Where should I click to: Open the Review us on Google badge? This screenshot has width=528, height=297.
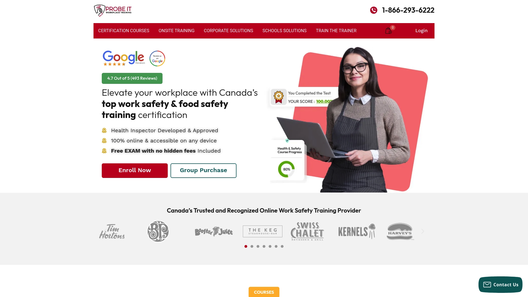[x=157, y=58]
